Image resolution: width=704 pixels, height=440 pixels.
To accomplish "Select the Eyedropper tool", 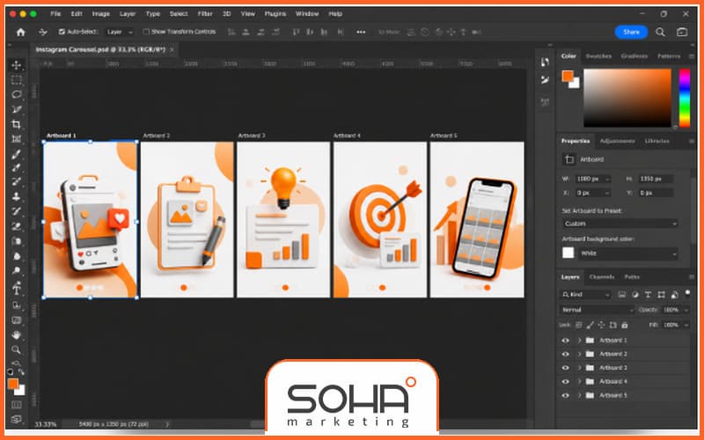I will click(17, 154).
